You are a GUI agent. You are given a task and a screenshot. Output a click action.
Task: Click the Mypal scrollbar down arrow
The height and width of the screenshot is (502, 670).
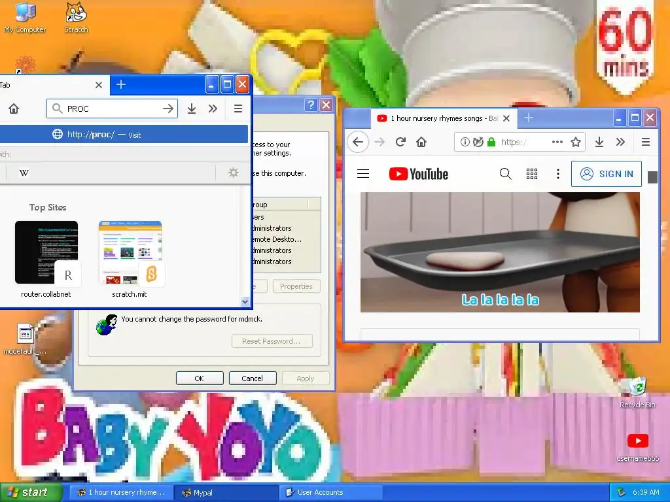[x=245, y=302]
